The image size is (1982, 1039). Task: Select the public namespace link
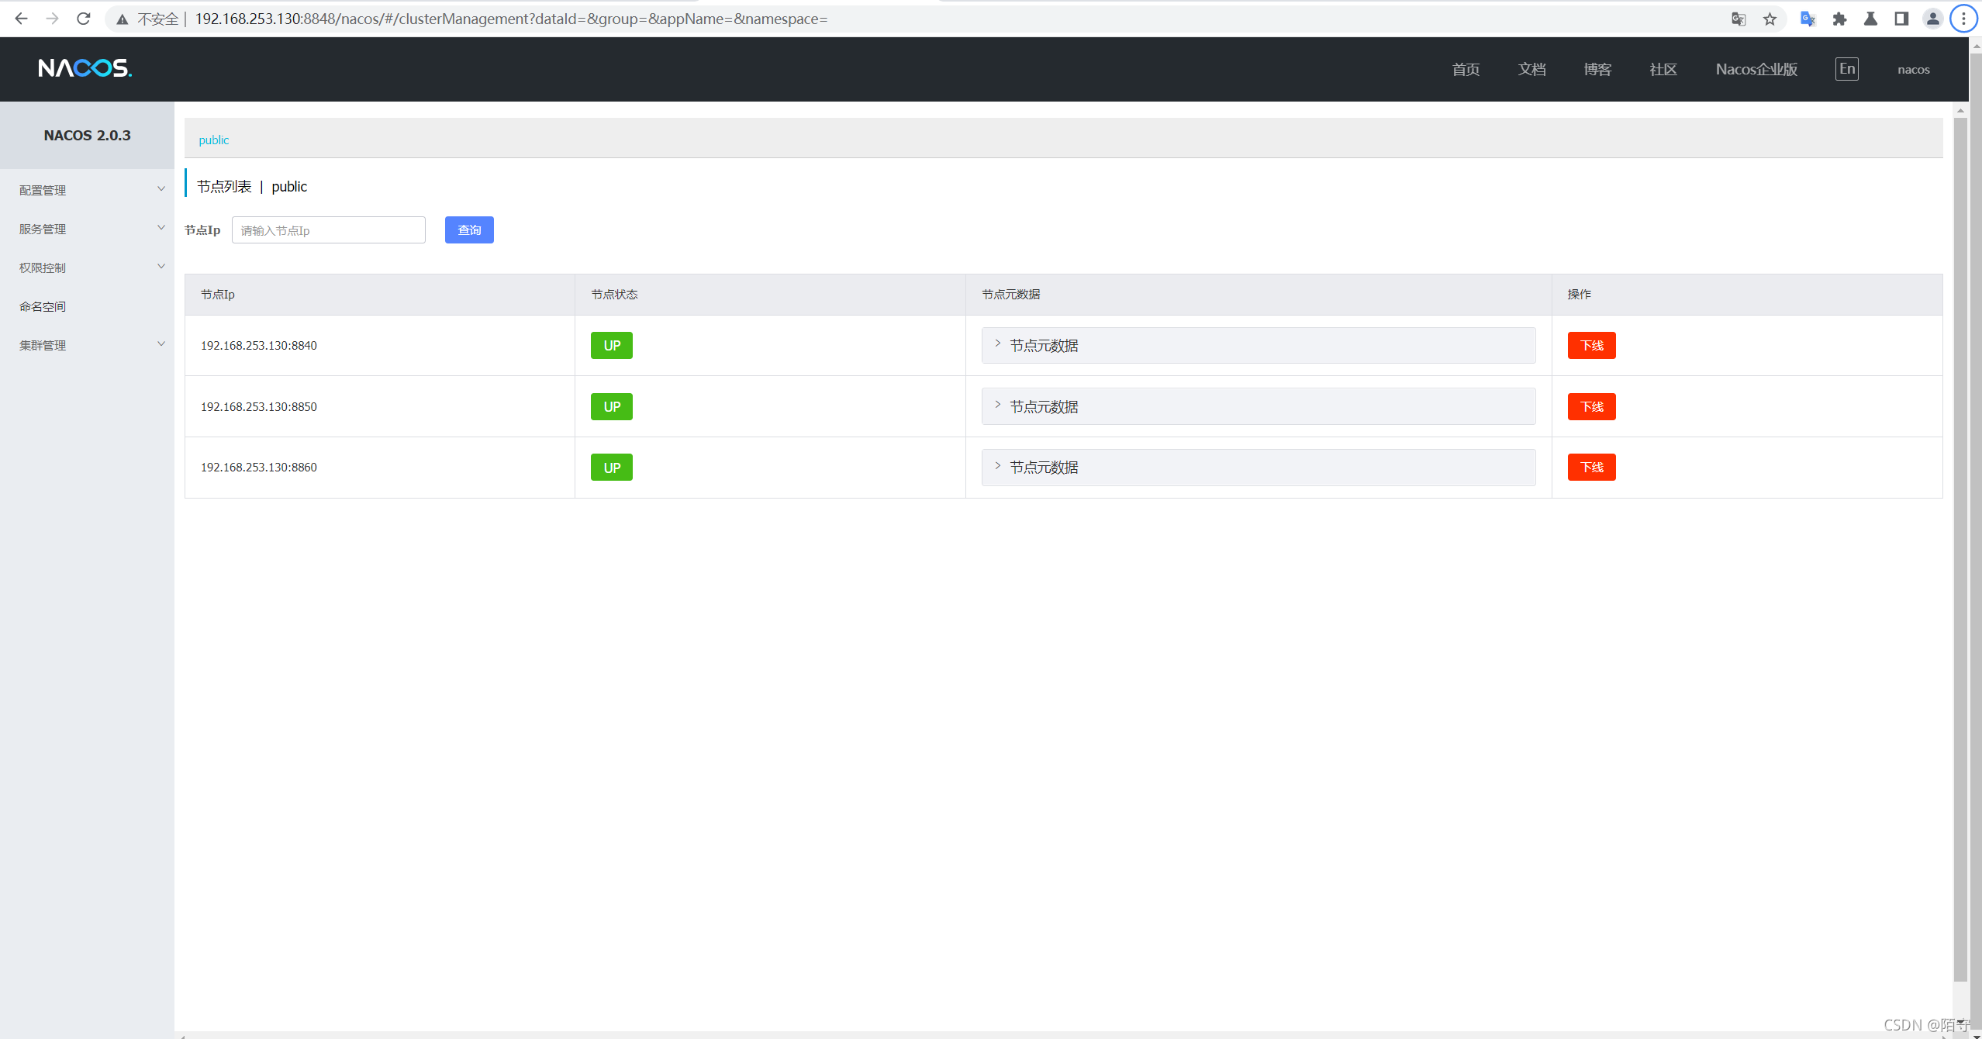click(x=213, y=140)
